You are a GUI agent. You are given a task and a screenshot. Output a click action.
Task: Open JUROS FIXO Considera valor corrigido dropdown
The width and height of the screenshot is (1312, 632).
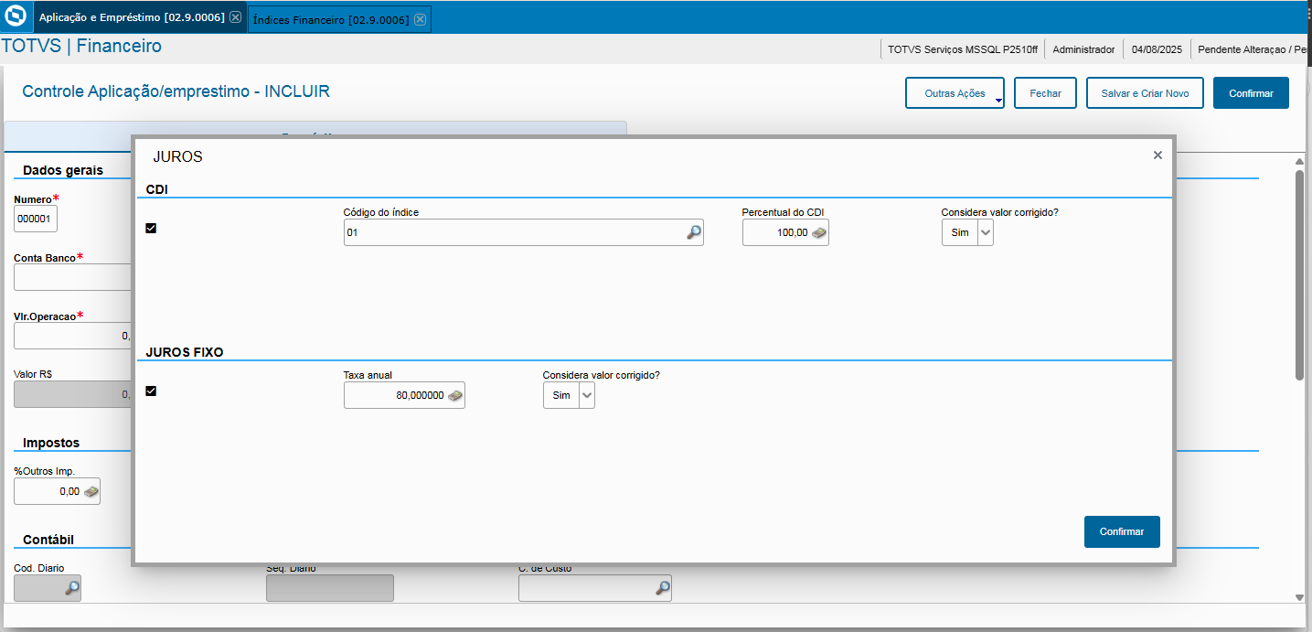[586, 396]
